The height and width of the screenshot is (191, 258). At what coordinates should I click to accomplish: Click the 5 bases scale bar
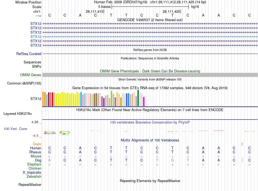tap(150, 7)
